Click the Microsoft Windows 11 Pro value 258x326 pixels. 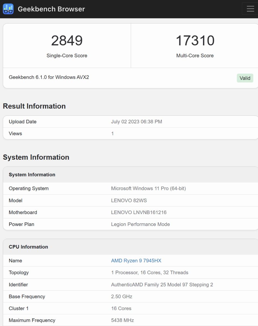[x=148, y=188]
